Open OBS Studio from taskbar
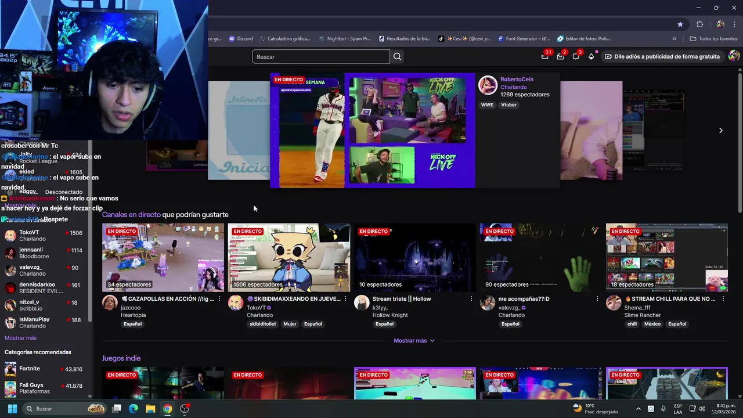This screenshot has width=743, height=418. click(185, 409)
